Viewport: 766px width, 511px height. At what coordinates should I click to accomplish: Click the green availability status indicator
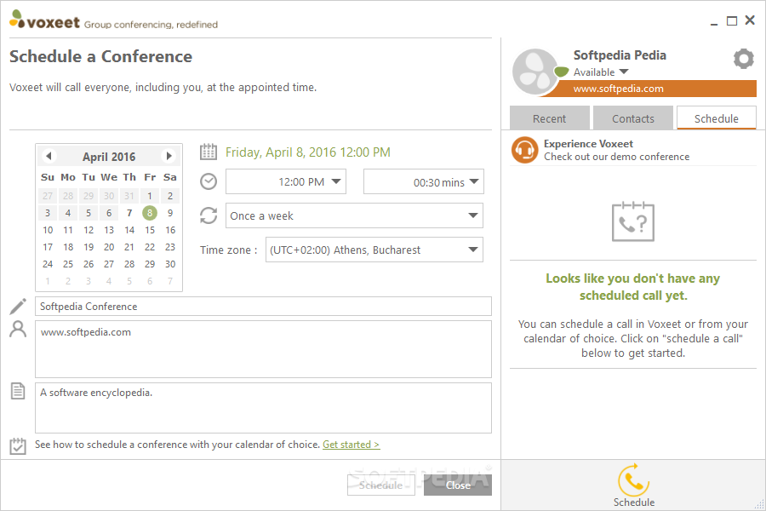[x=562, y=72]
